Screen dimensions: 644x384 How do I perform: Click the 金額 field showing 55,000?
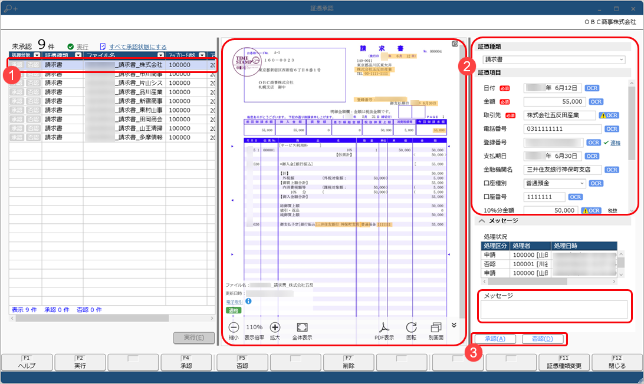[x=554, y=102]
